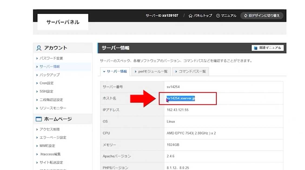Open .htaccess編集 in the sidebar
This screenshot has height=170, width=305.
point(50,154)
